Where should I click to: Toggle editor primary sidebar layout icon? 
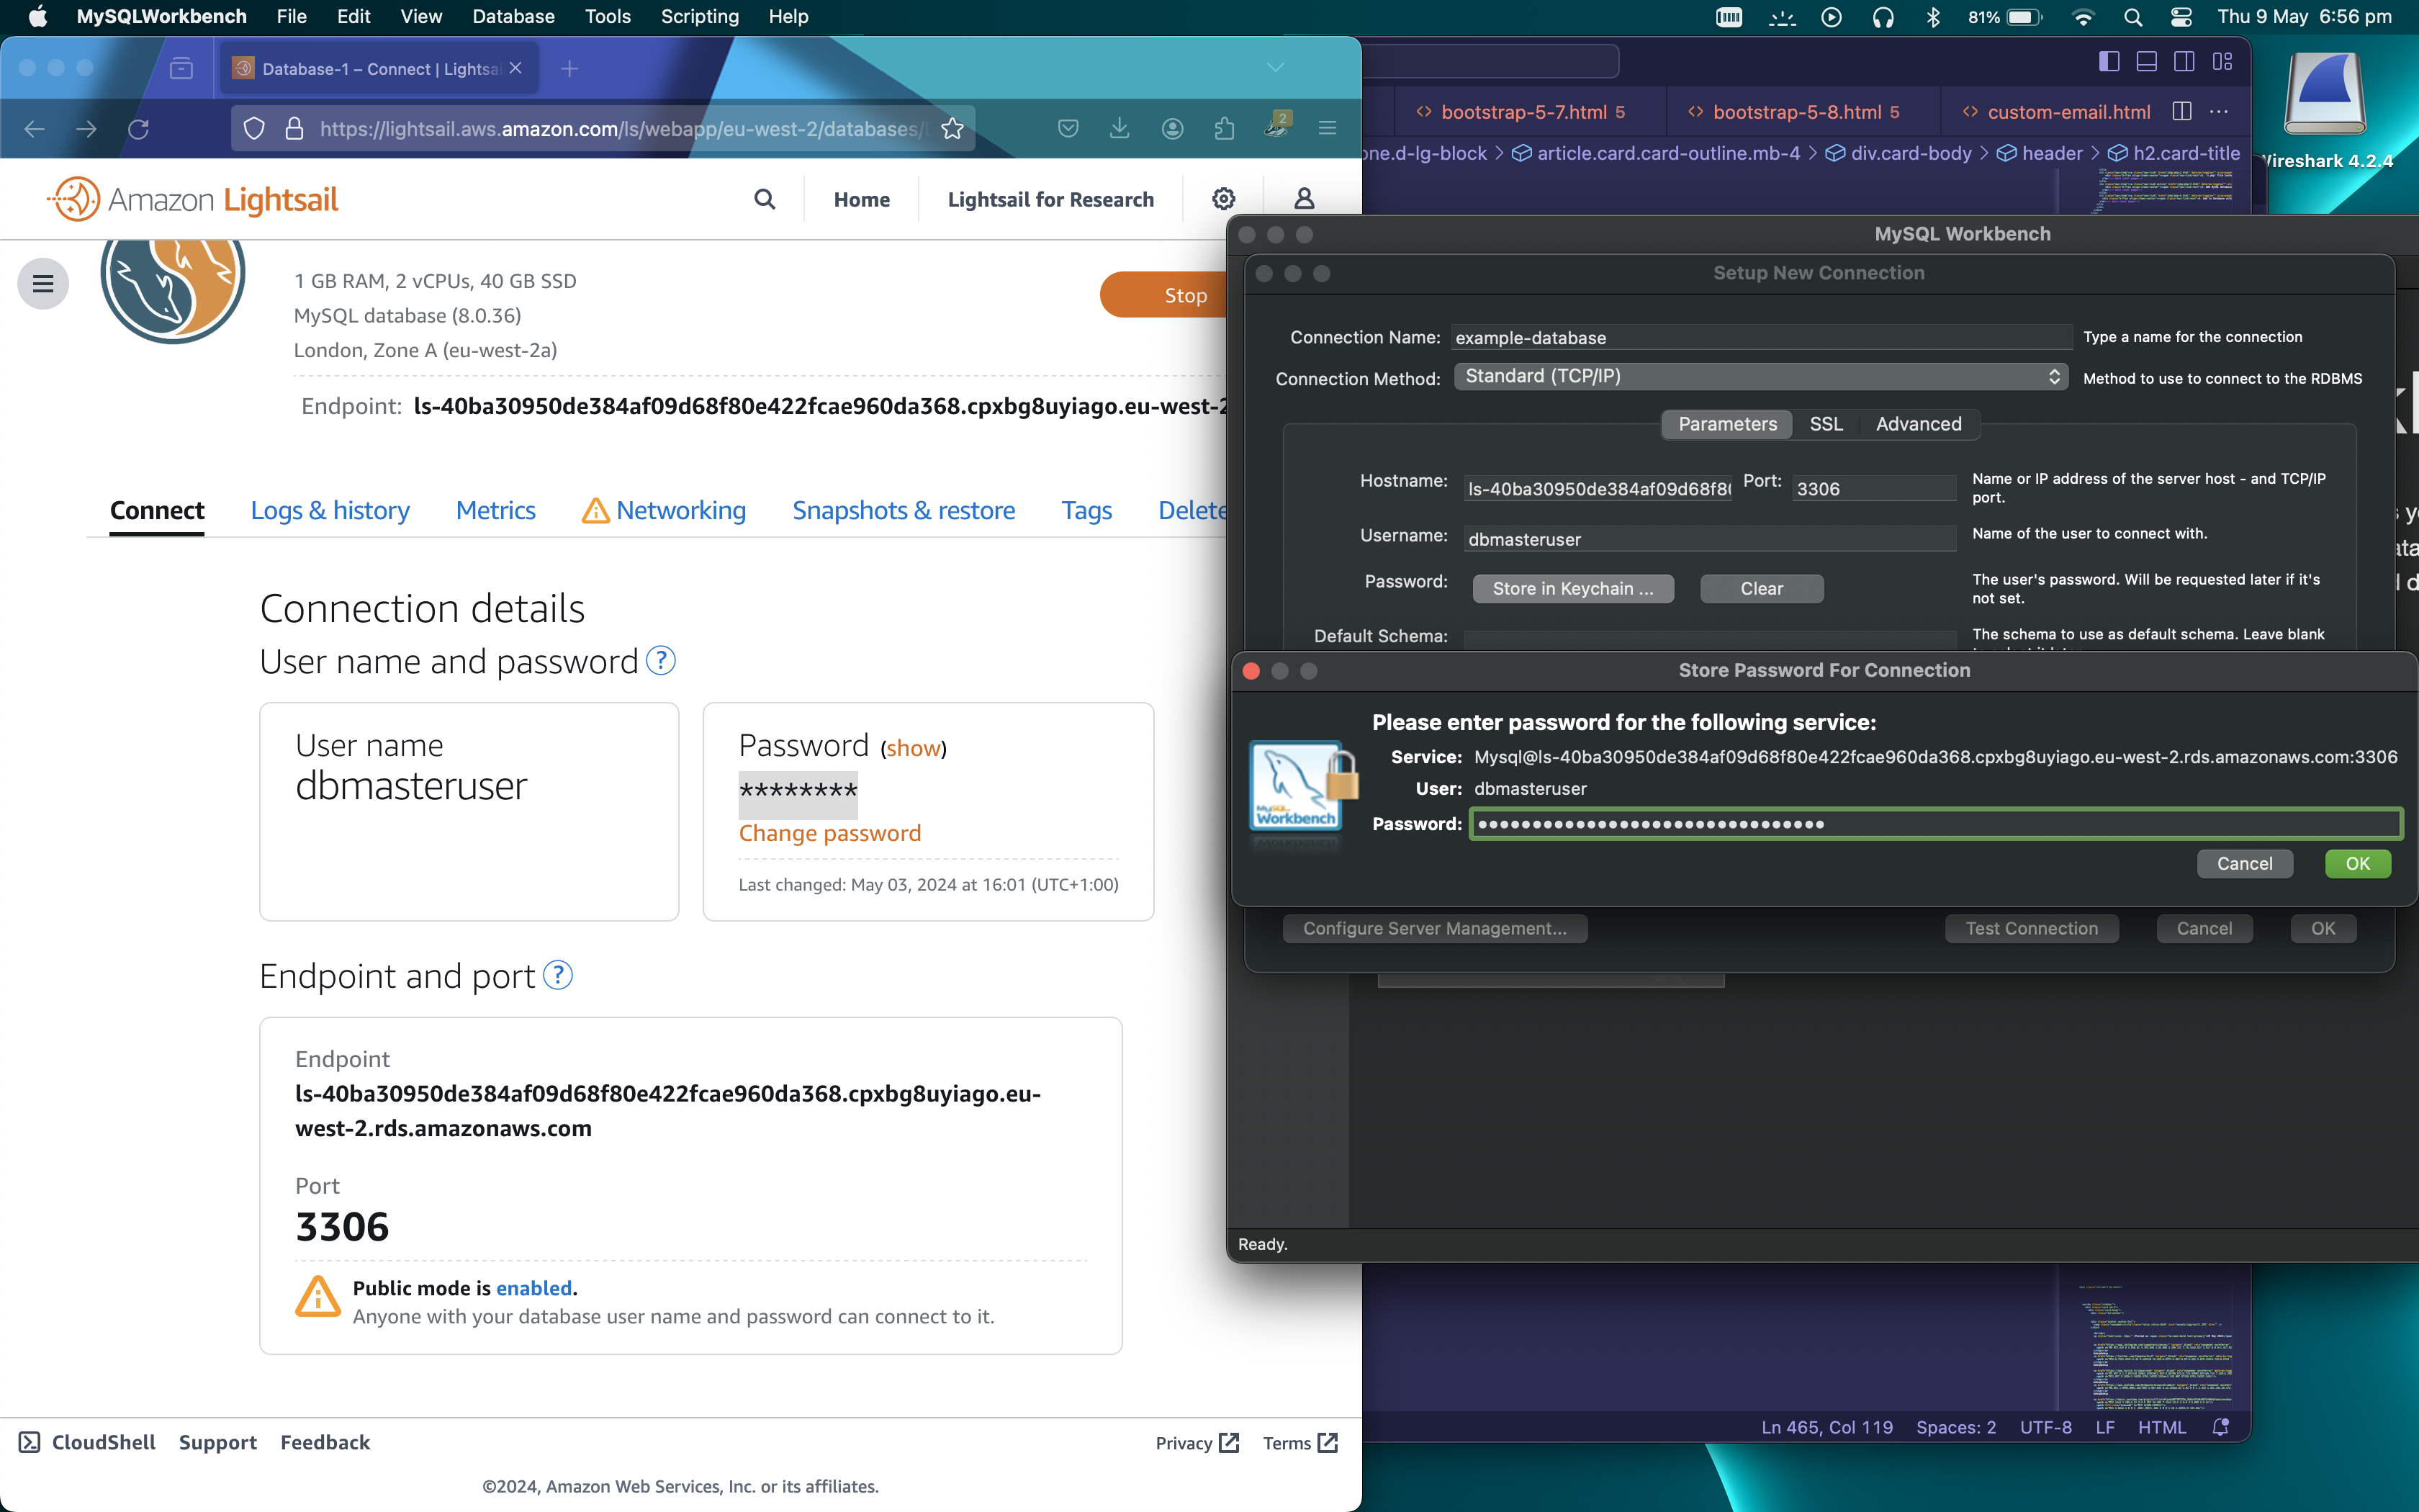tap(2109, 62)
